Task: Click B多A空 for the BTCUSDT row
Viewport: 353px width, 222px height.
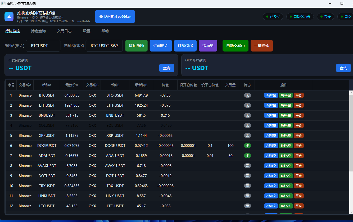Action: pyautogui.click(x=286, y=95)
